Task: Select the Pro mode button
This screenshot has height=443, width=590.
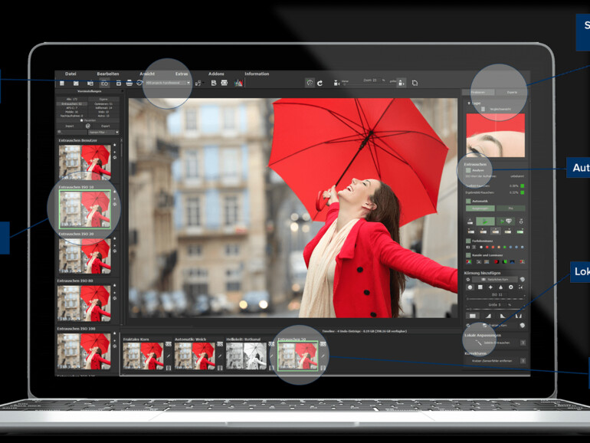Action: [510, 208]
